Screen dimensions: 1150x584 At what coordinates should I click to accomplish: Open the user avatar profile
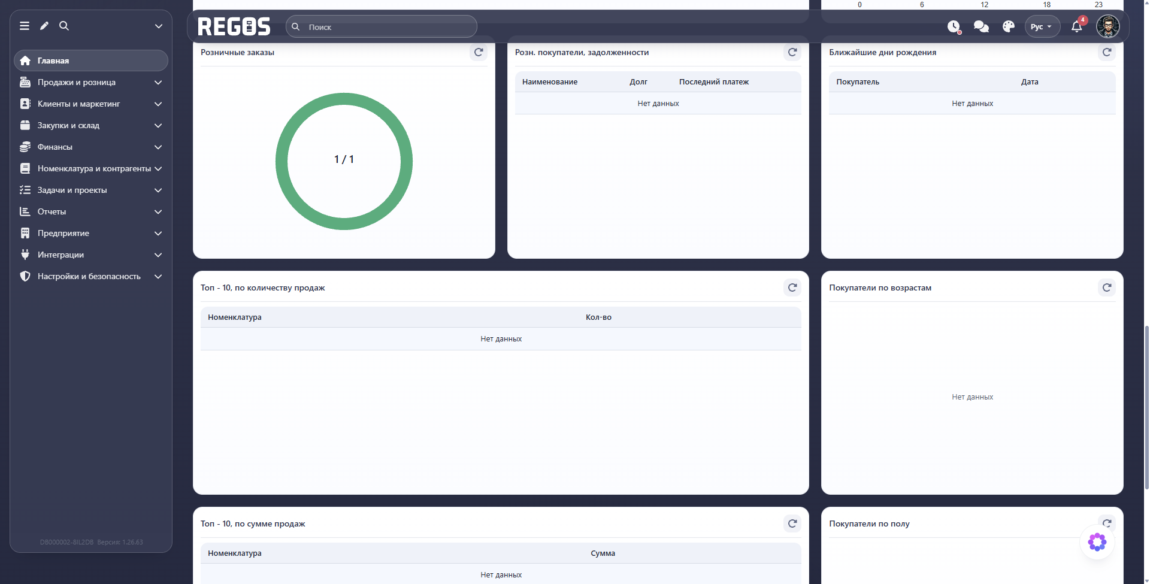point(1108,26)
